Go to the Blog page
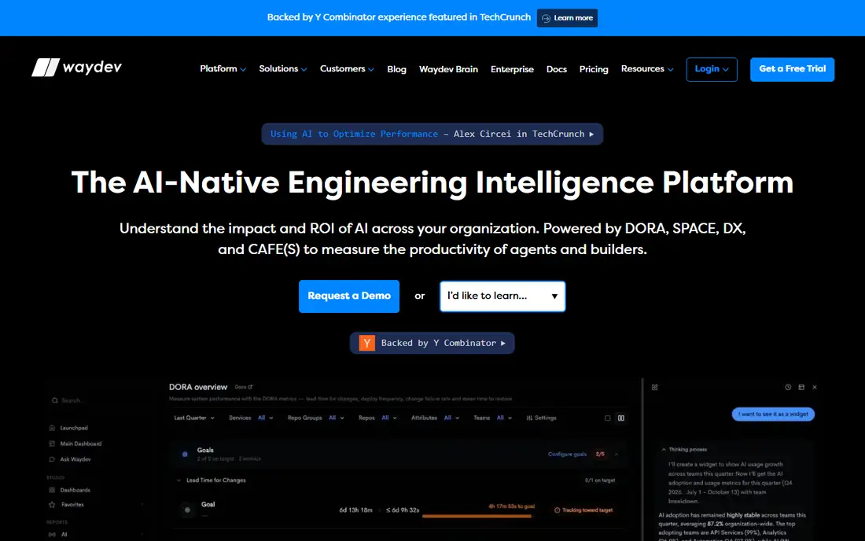 pyautogui.click(x=396, y=69)
